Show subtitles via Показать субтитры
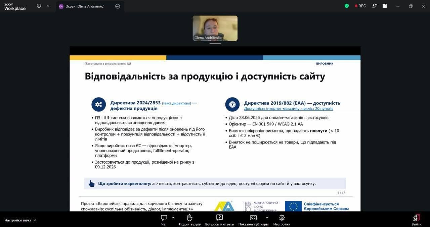The width and height of the screenshot is (430, 227). 253,220
